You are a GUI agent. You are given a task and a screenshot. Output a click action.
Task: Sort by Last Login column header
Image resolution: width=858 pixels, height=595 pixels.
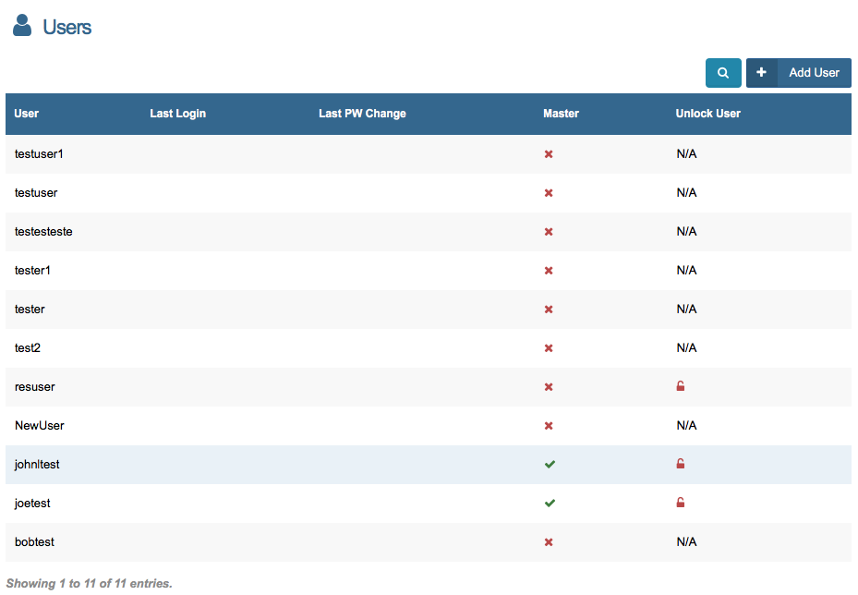177,114
